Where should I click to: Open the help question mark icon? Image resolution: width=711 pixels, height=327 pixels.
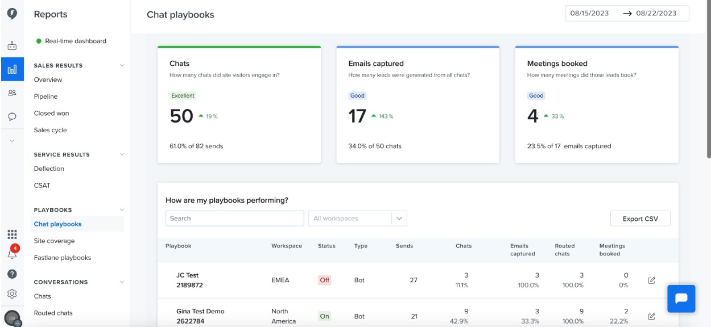click(x=12, y=274)
